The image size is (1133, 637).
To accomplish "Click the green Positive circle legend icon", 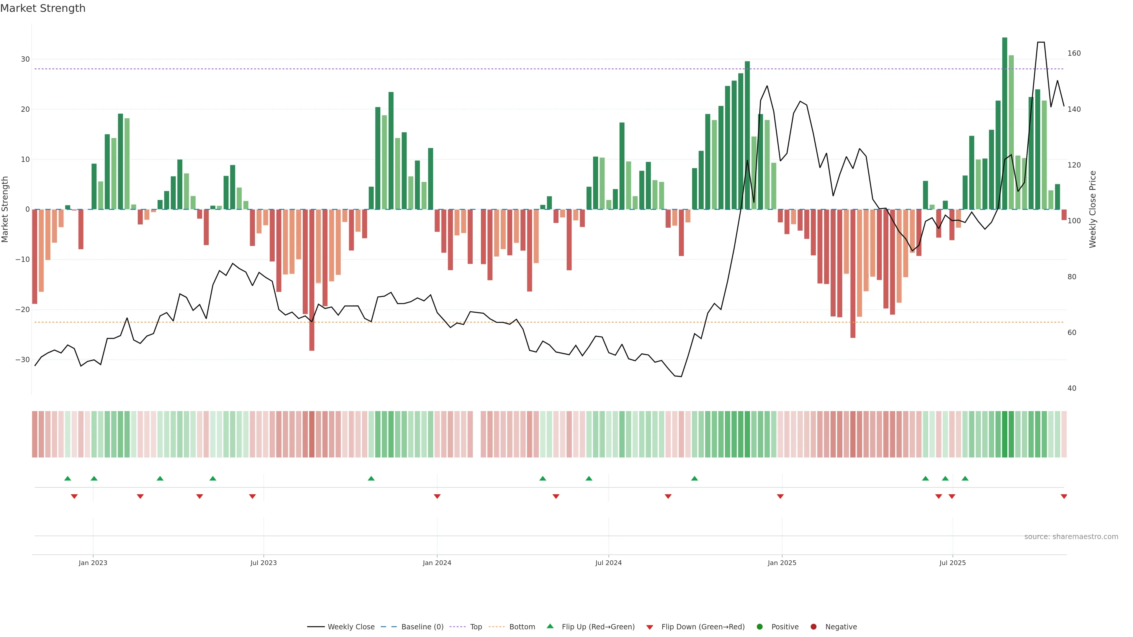I will (759, 627).
